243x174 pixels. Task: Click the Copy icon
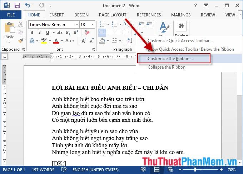coord(20,33)
